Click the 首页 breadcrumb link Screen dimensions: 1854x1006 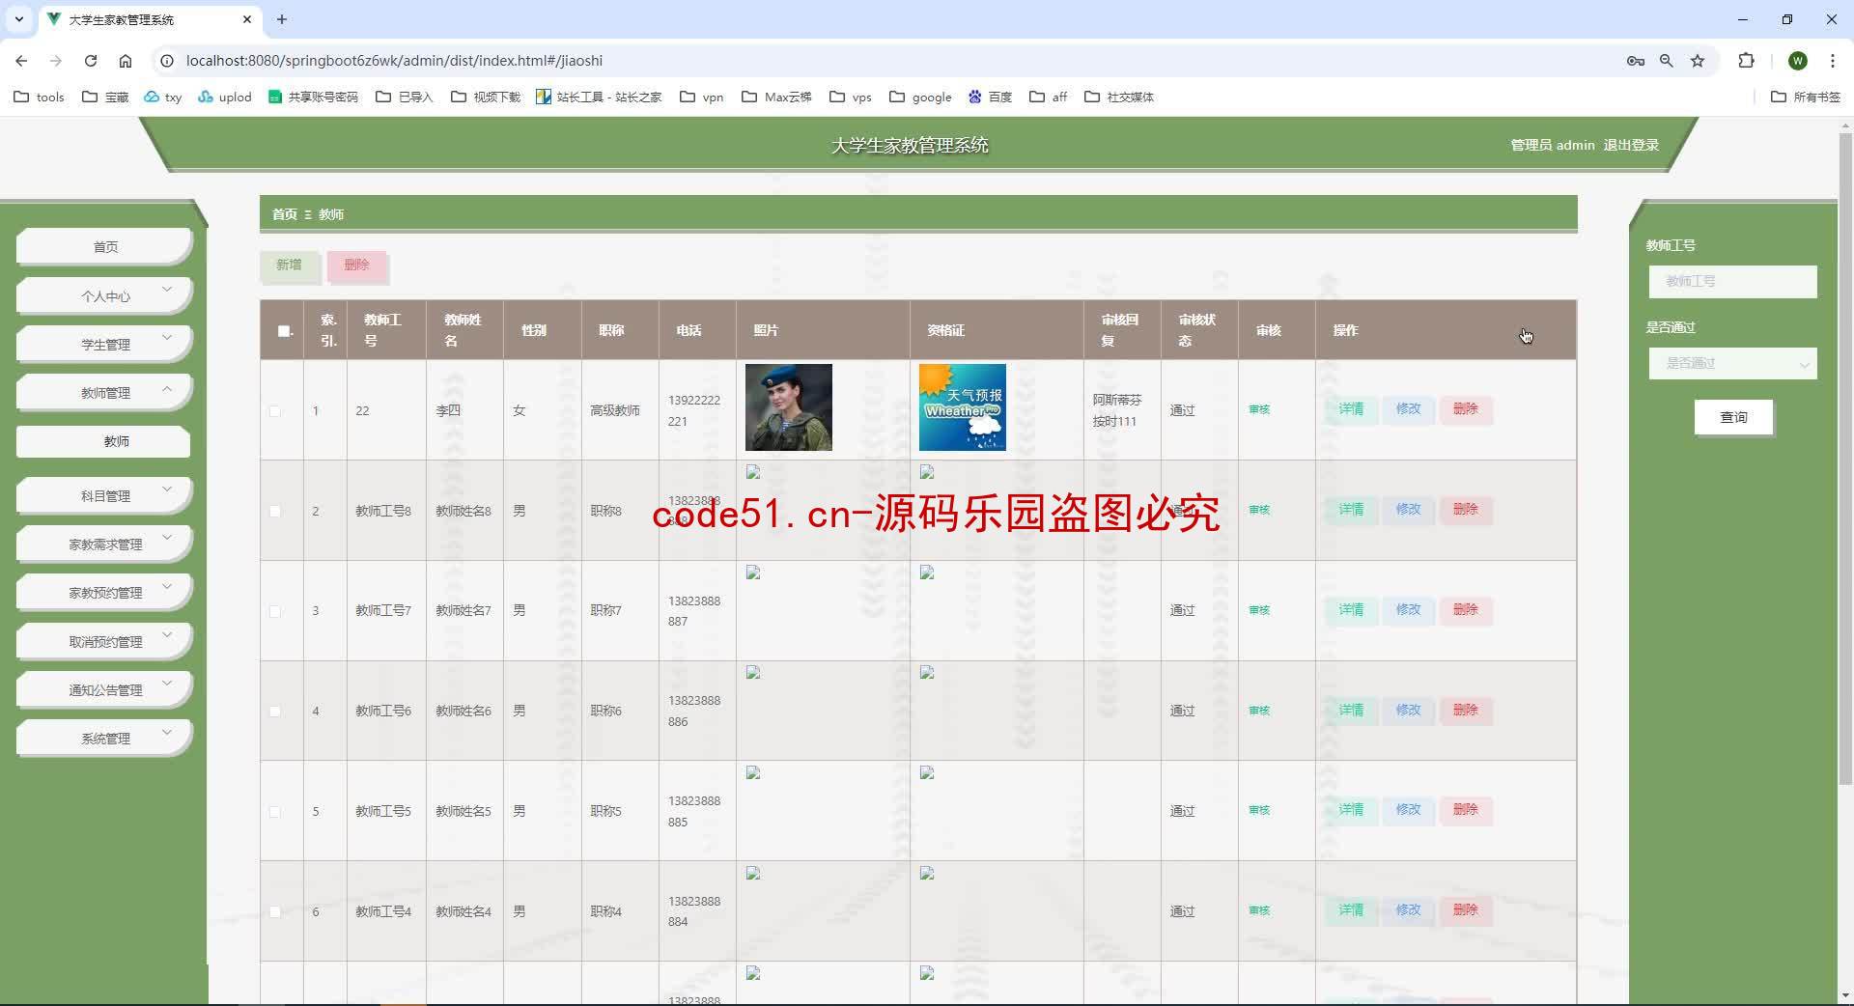pos(284,214)
